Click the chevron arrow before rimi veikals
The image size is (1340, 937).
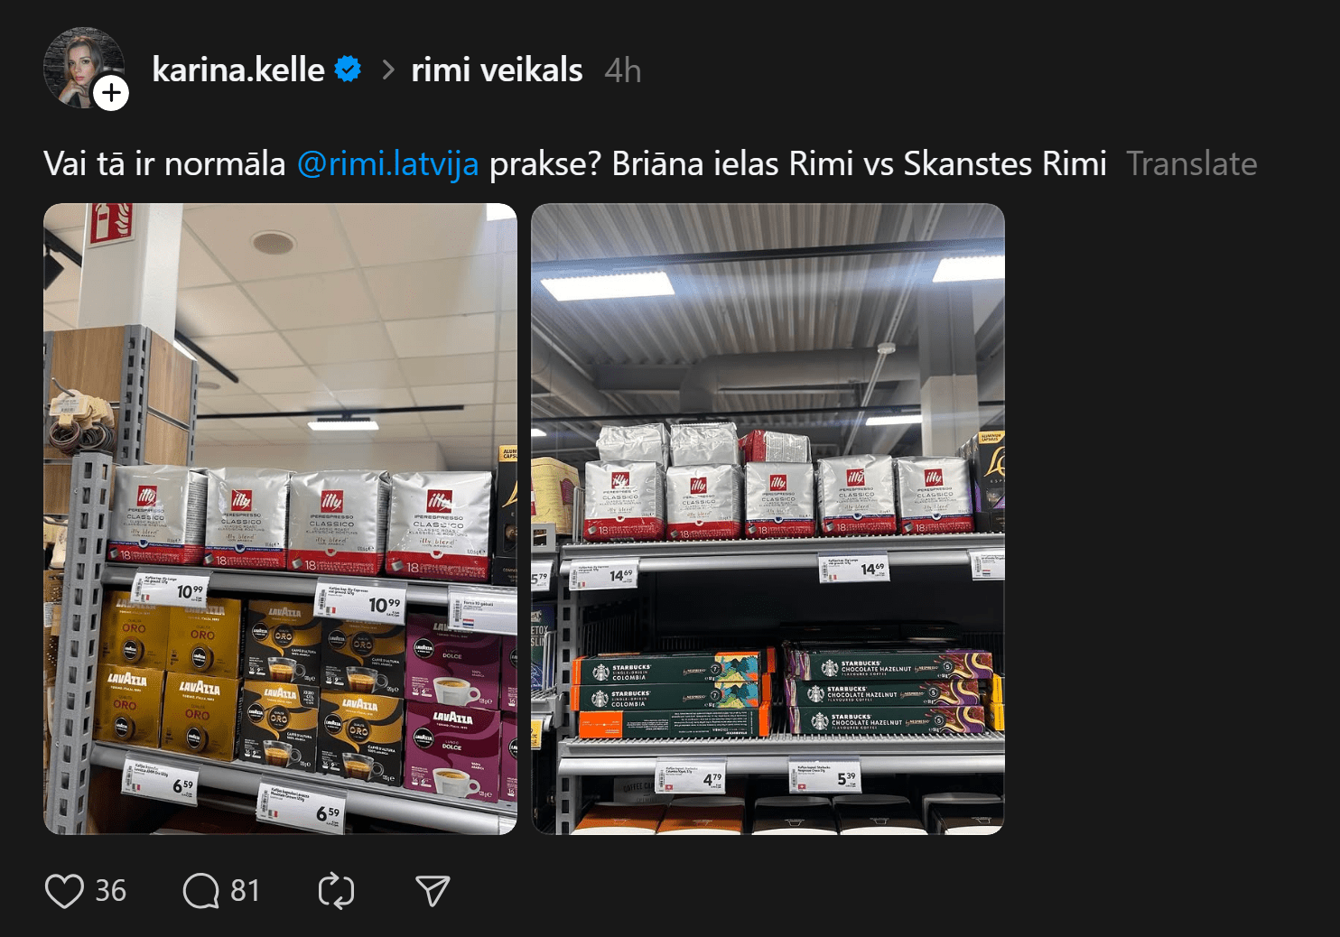coord(388,70)
